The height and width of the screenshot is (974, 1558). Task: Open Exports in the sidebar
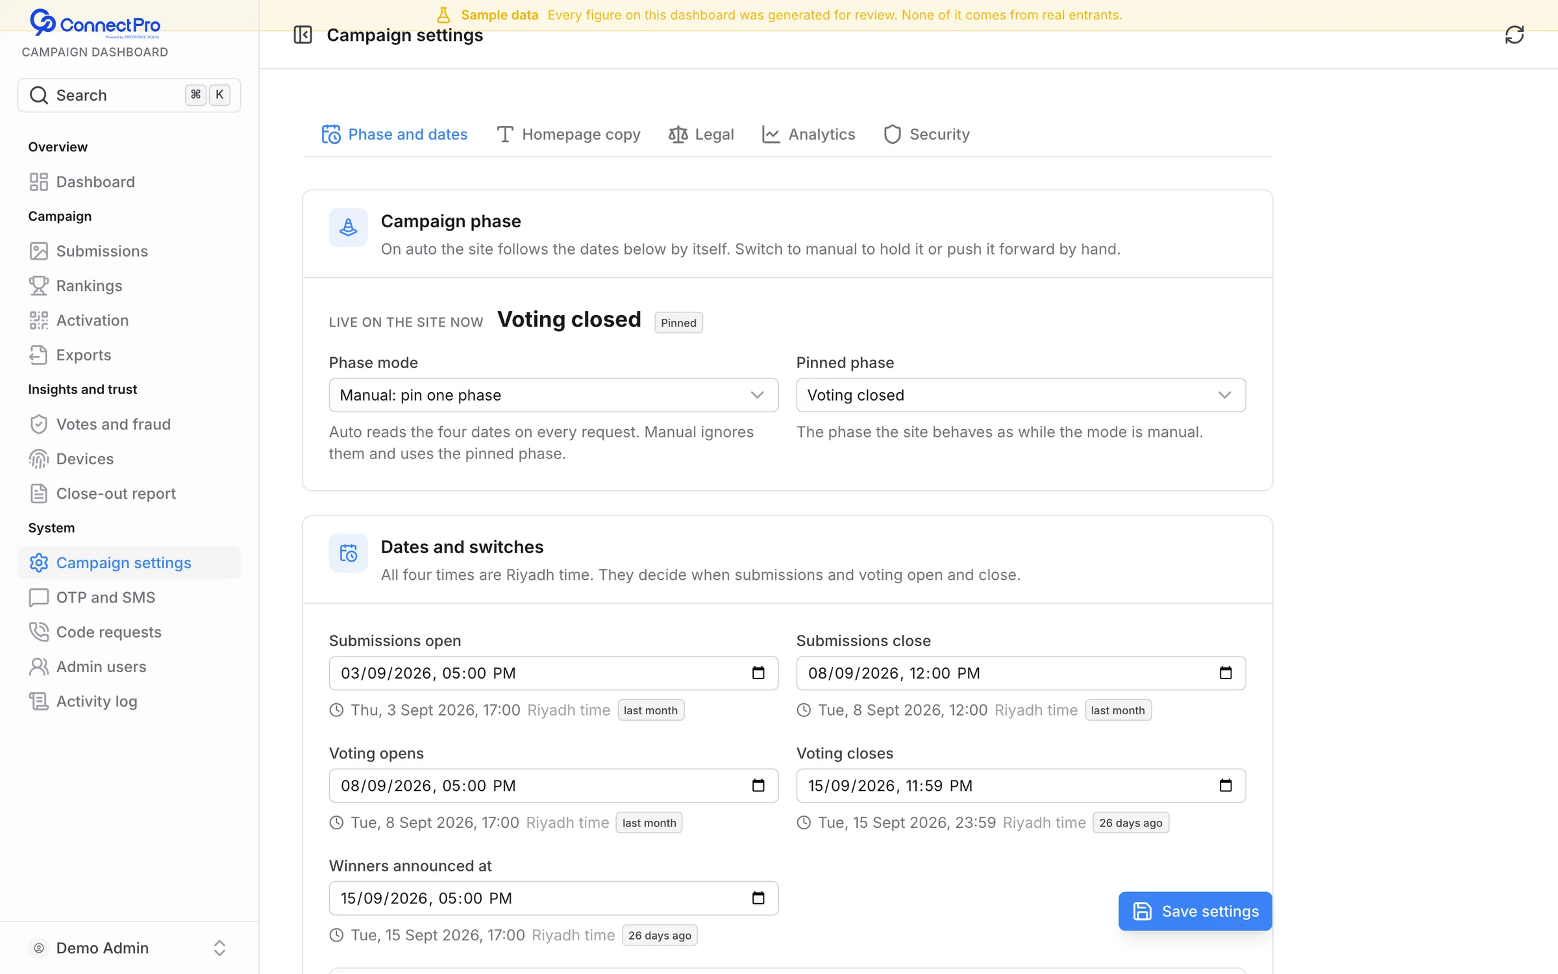point(129,355)
